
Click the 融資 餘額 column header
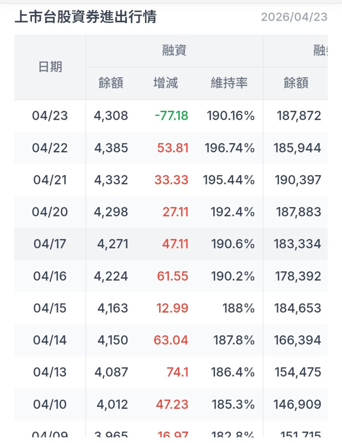coord(111,83)
